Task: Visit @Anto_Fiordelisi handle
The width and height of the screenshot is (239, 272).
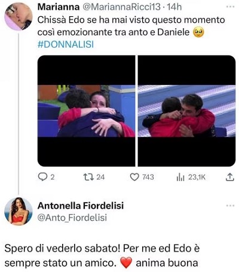Action: click(x=72, y=218)
